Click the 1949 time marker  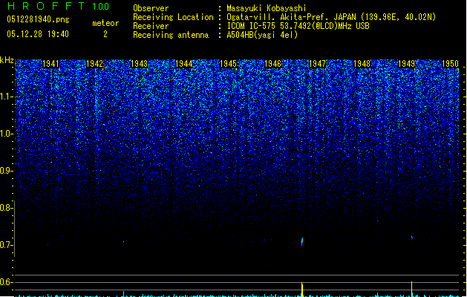[406, 64]
